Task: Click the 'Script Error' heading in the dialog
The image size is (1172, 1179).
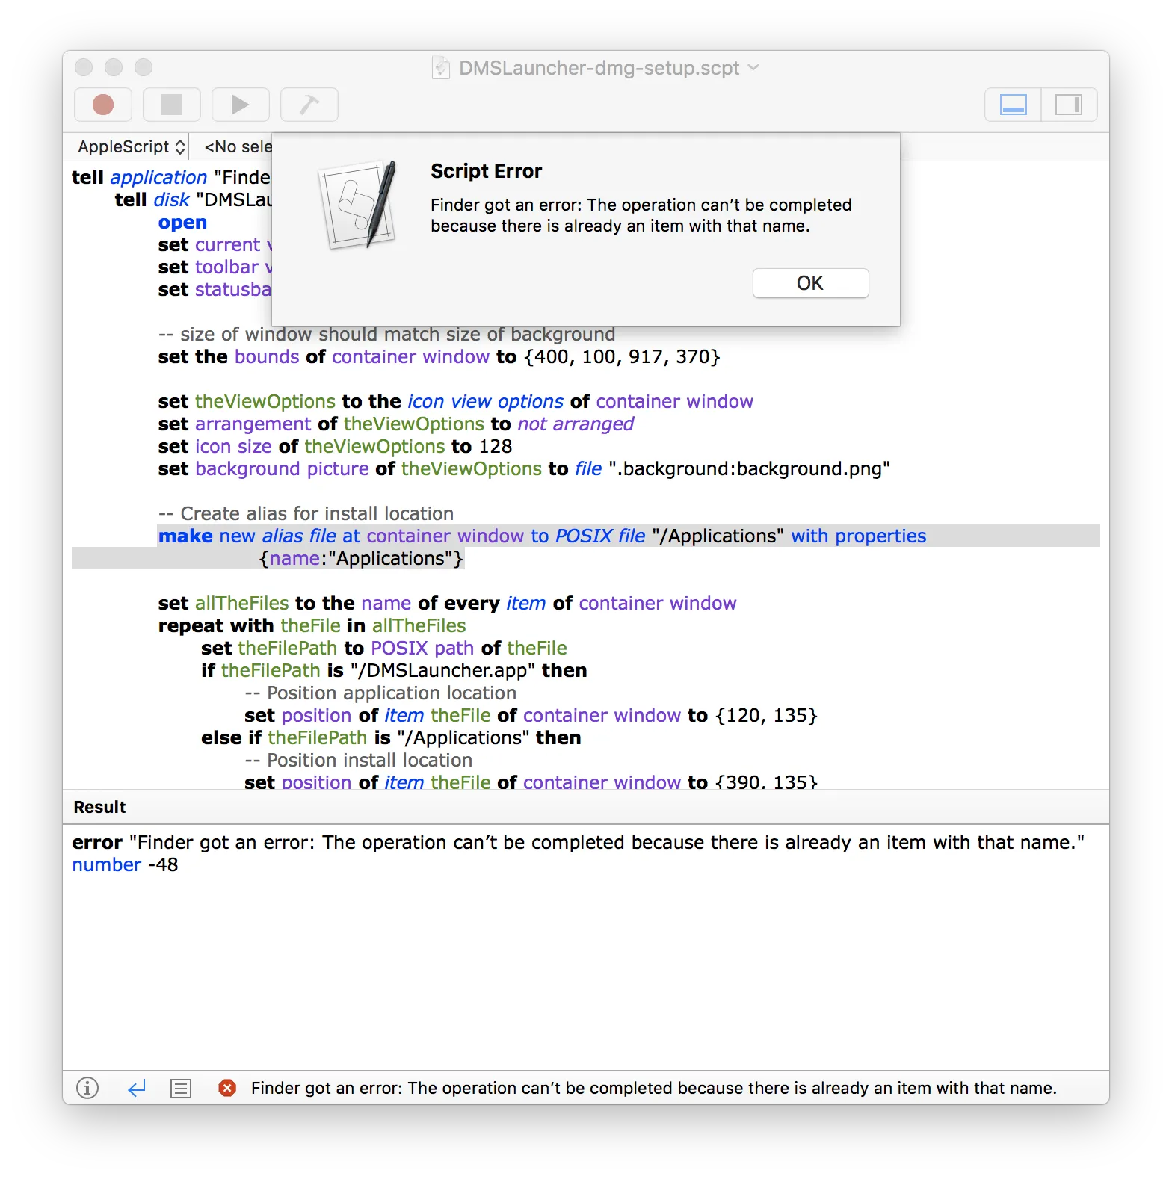Action: (x=487, y=171)
